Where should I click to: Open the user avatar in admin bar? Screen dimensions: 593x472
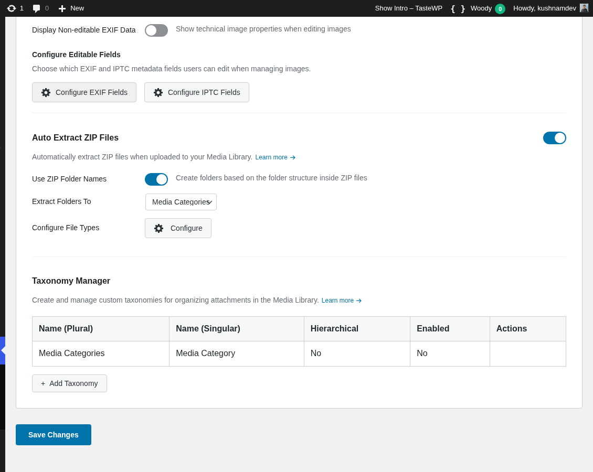point(584,8)
